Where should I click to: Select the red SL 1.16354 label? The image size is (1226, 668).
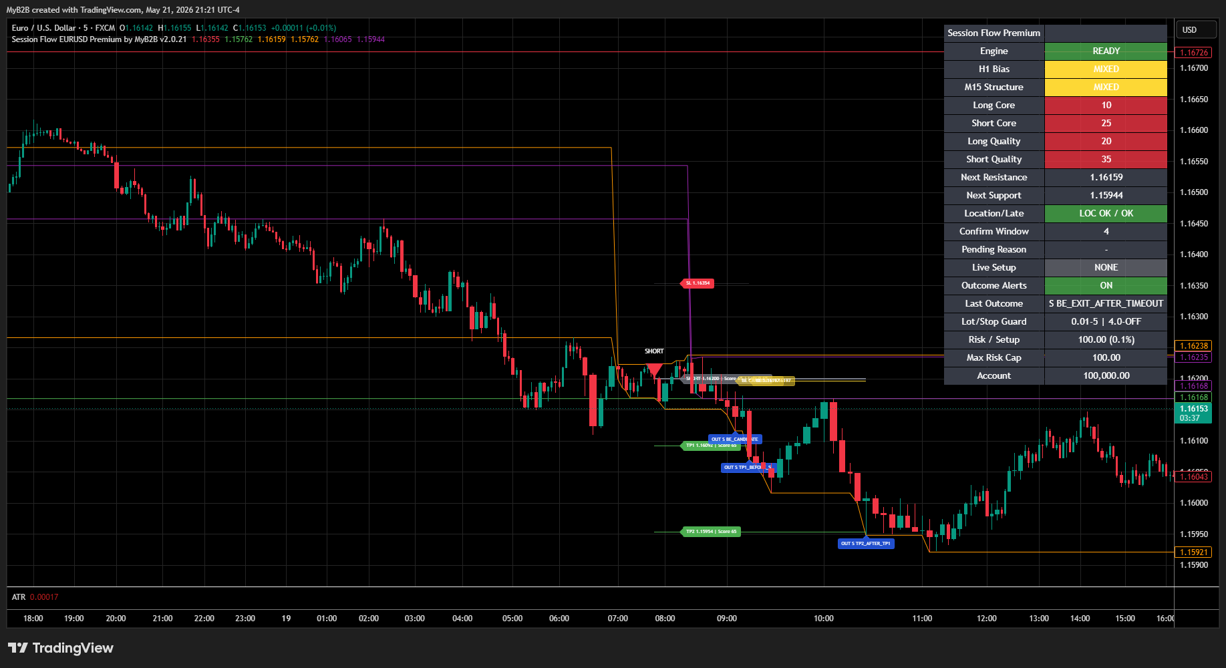click(x=697, y=283)
